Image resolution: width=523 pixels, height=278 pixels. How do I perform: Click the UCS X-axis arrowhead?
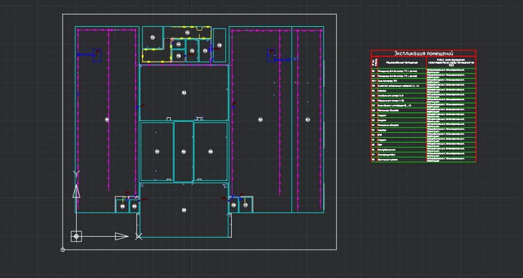122,236
